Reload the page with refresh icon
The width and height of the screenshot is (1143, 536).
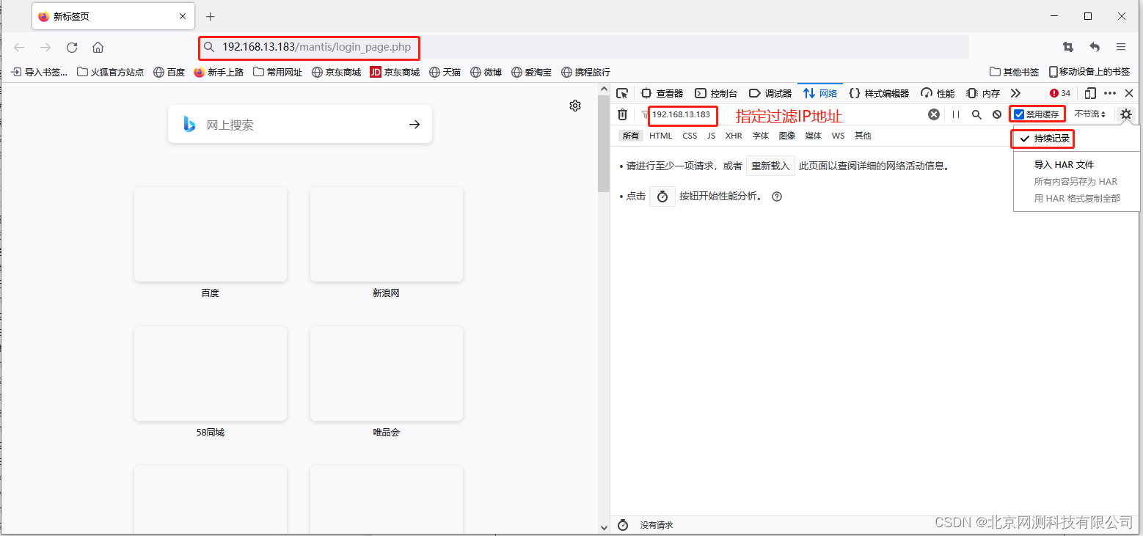coord(72,47)
